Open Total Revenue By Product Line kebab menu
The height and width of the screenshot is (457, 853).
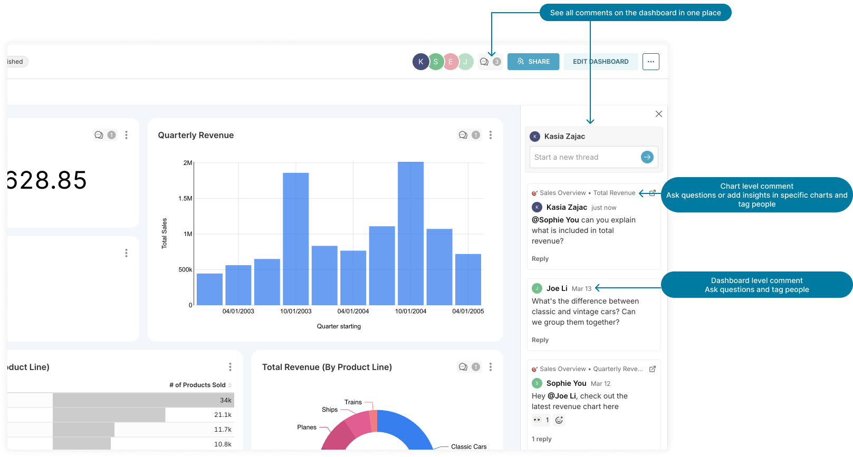tap(491, 367)
